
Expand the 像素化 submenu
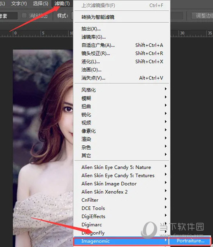click(121, 131)
